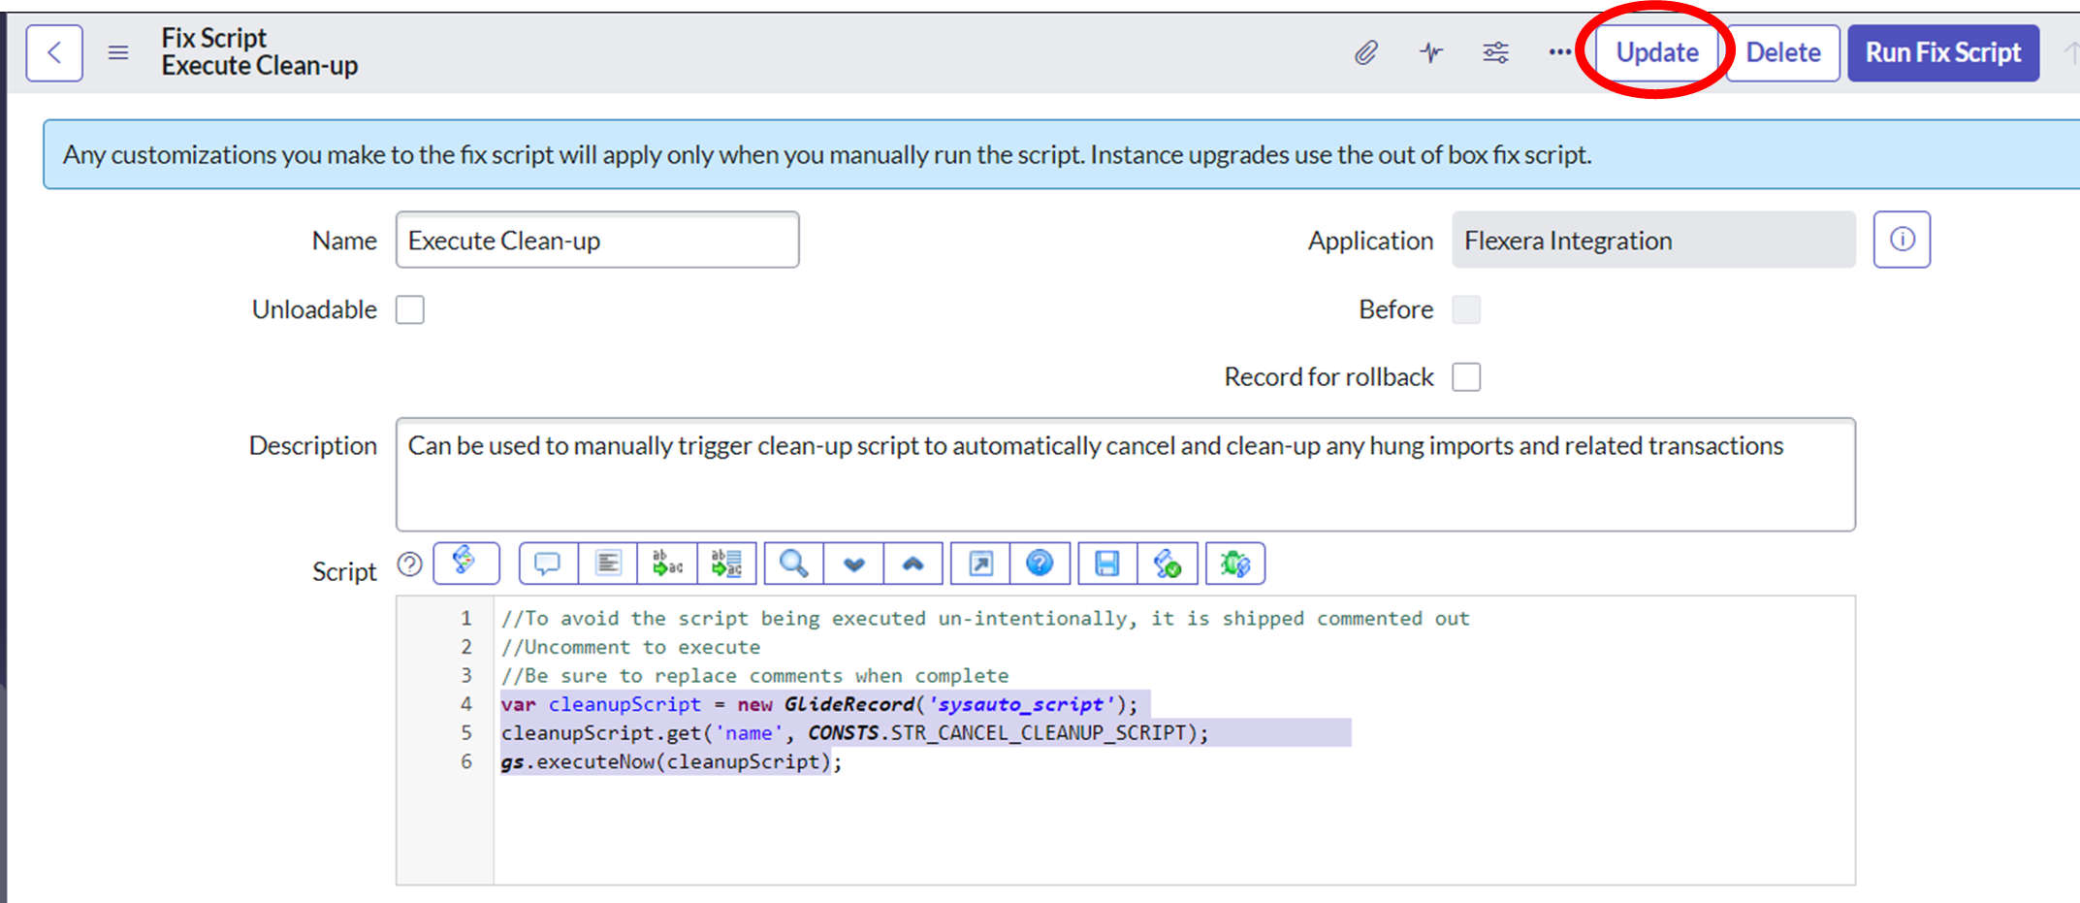Click the Application info icon
Viewport: 2080px width, 903px height.
pyautogui.click(x=1902, y=240)
